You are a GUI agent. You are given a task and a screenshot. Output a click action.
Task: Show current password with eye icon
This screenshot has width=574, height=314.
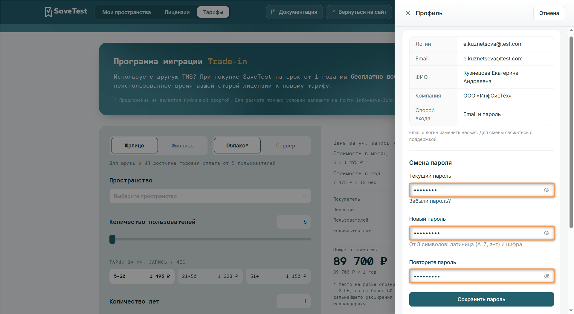click(x=546, y=190)
